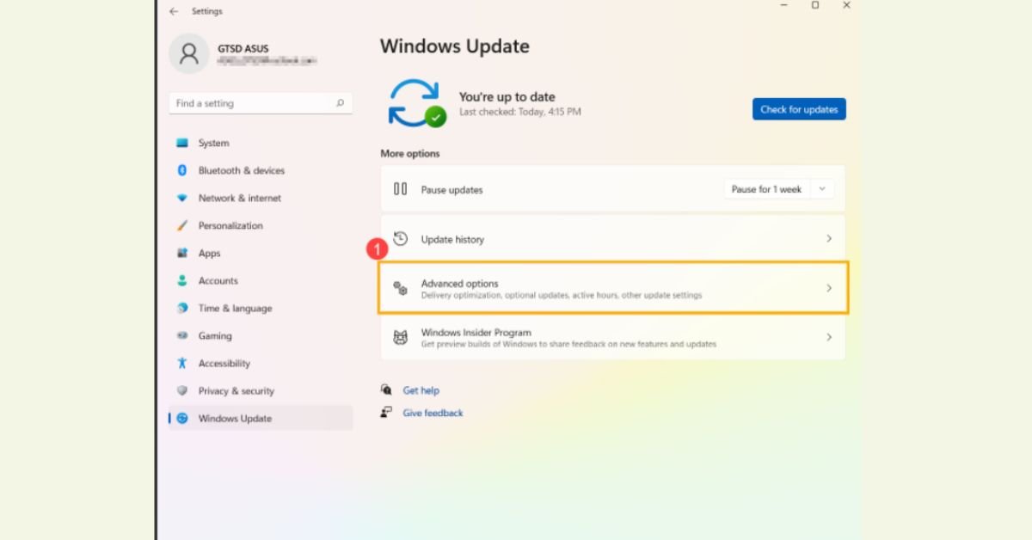Open Advanced options chevron arrow
The width and height of the screenshot is (1032, 540).
(829, 288)
